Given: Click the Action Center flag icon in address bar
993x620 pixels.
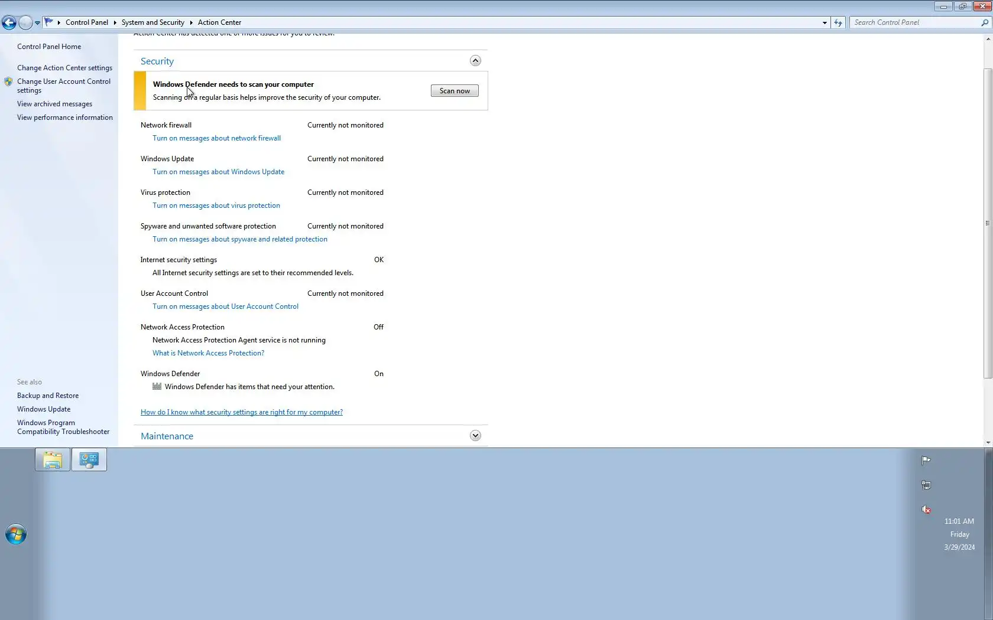Looking at the screenshot, I should 49,22.
